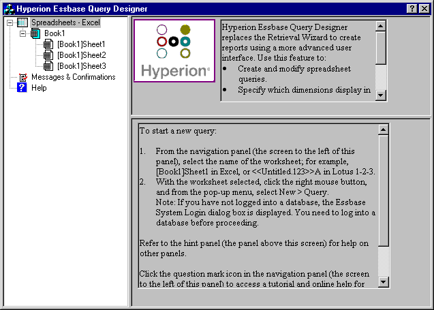Click the Query Designer title bar app icon
This screenshot has height=310, width=434.
point(8,7)
